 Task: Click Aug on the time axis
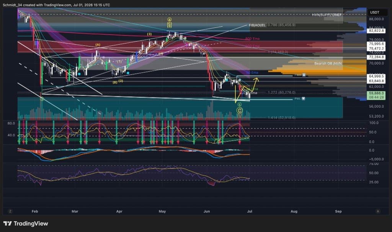tap(294, 211)
